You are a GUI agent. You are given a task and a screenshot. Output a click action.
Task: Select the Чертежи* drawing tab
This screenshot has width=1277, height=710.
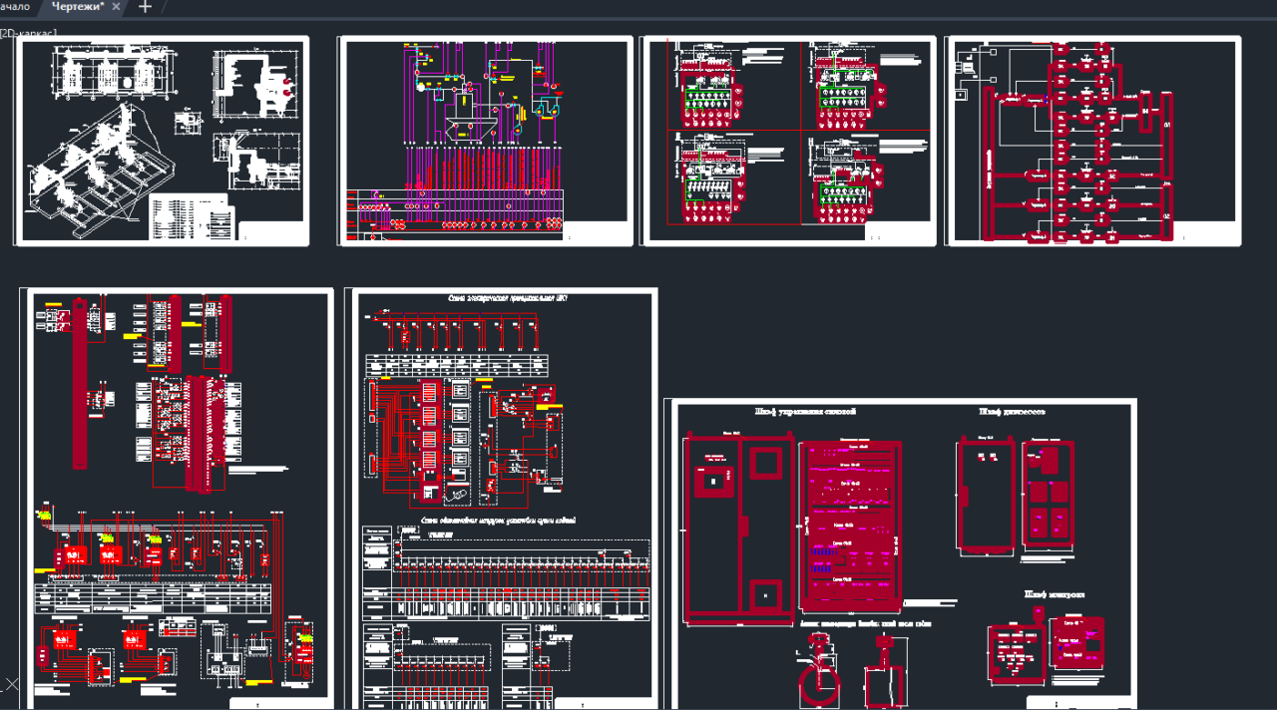pos(78,7)
